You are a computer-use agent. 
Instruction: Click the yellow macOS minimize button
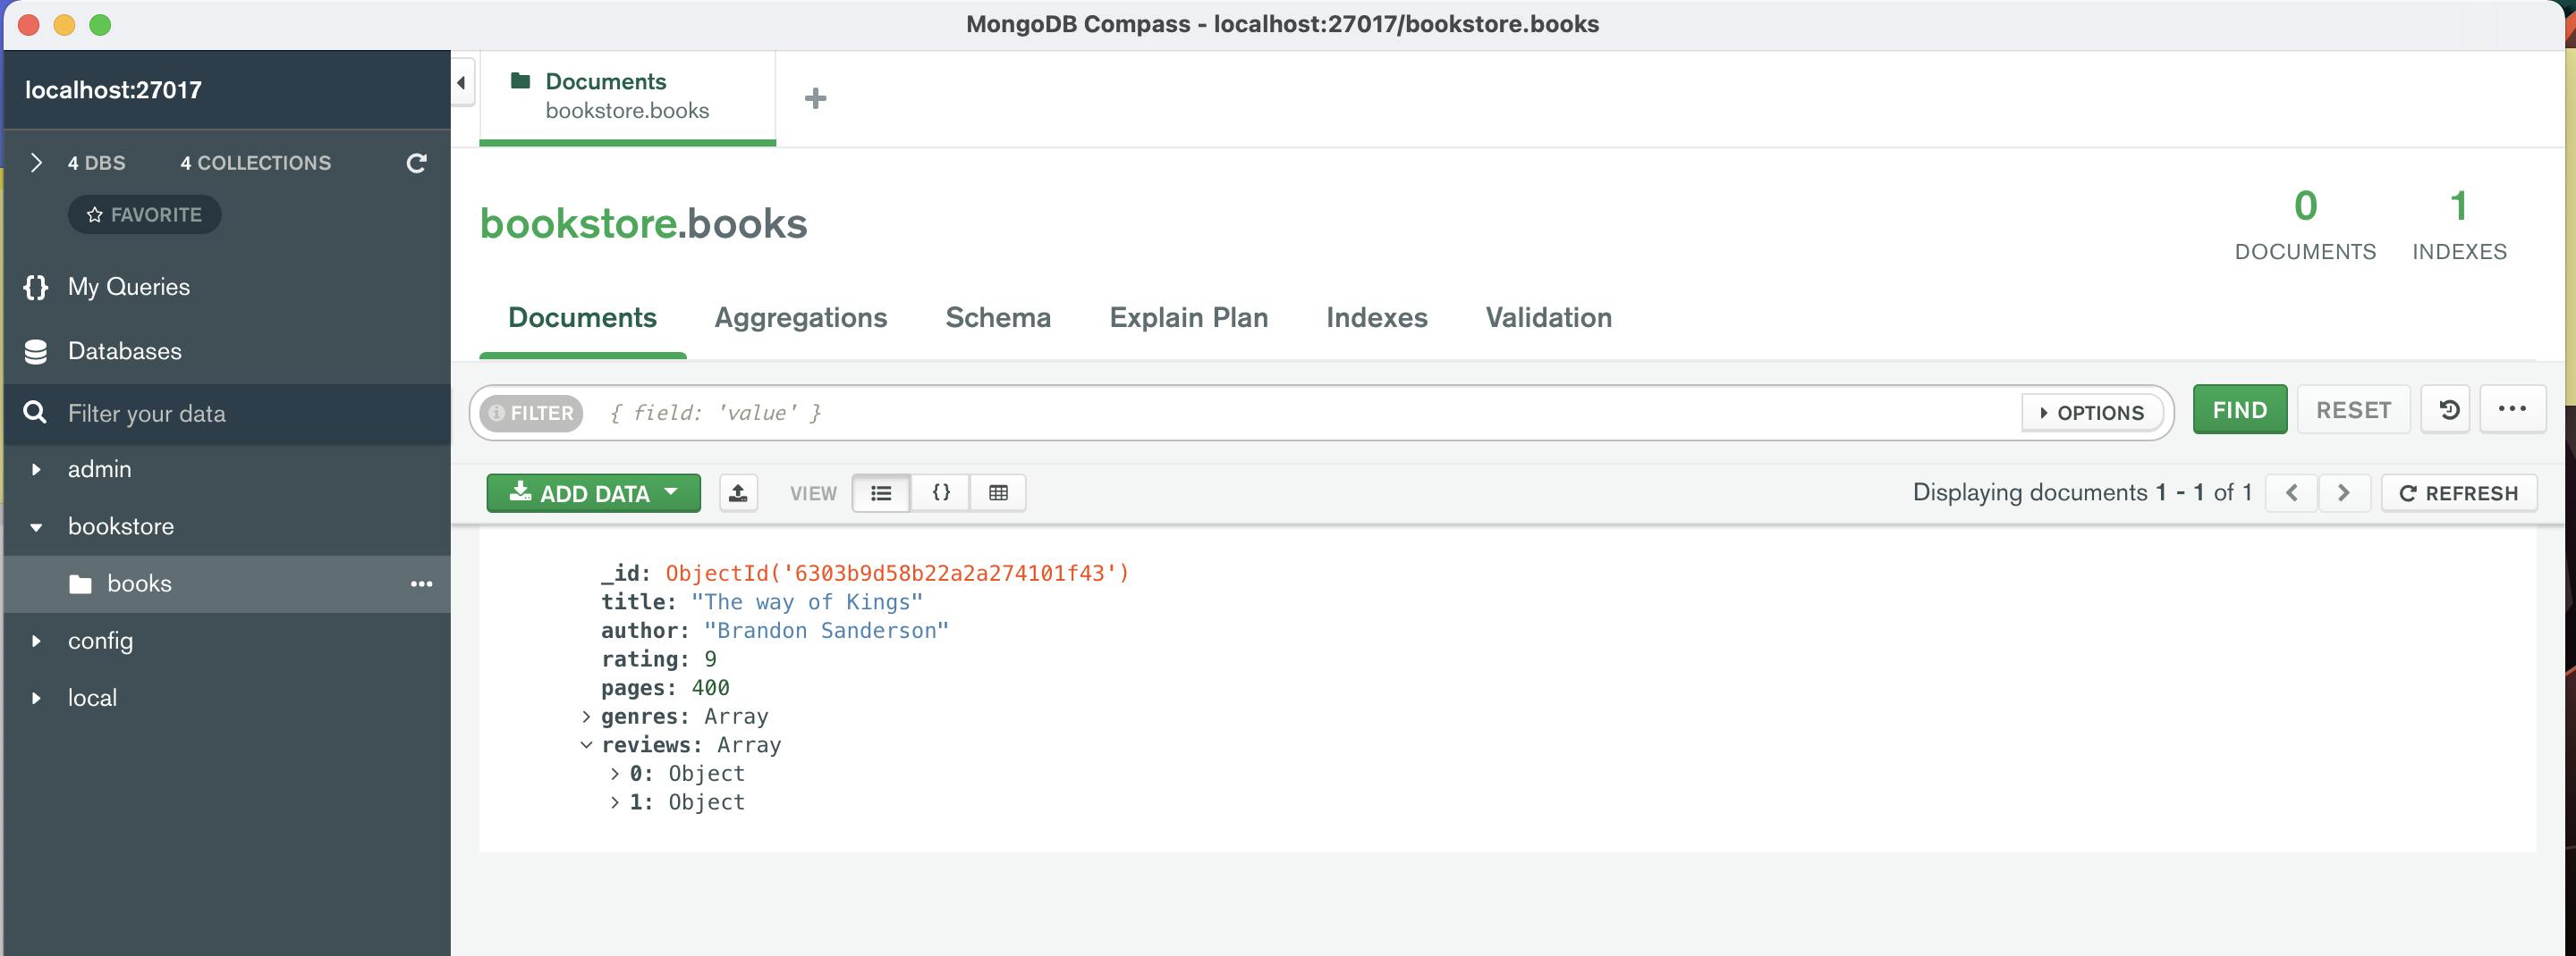click(64, 25)
